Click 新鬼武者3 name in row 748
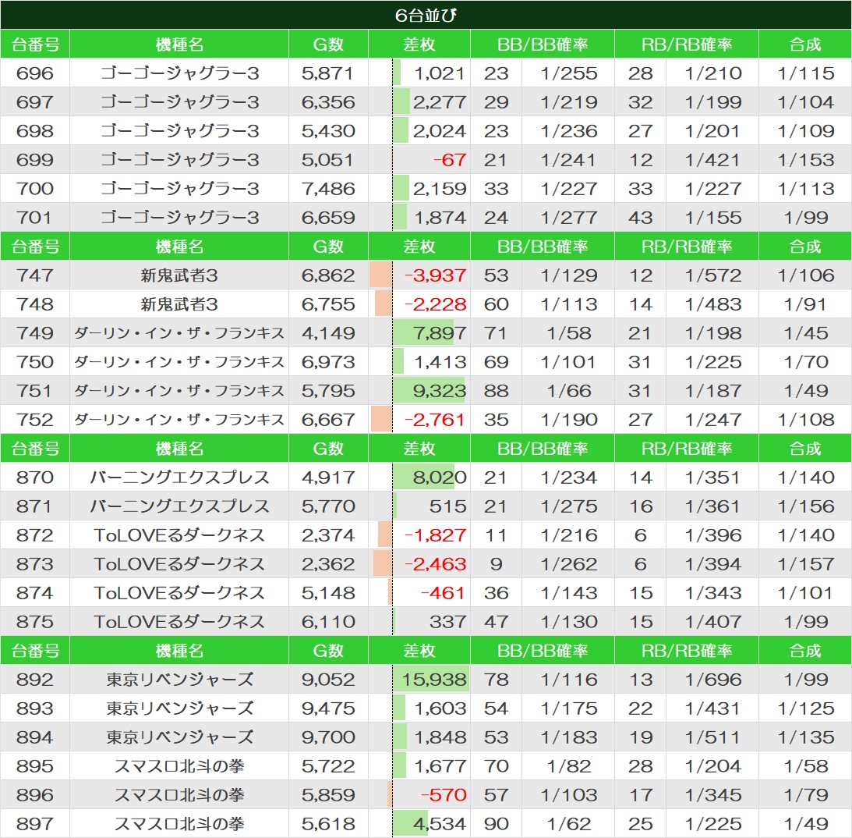 tap(179, 304)
